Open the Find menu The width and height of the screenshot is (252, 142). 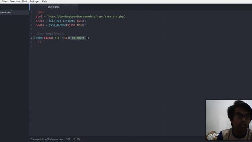[24, 2]
